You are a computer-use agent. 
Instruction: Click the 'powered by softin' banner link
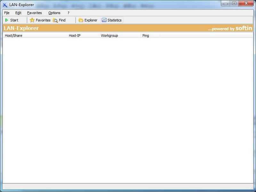[x=230, y=28]
